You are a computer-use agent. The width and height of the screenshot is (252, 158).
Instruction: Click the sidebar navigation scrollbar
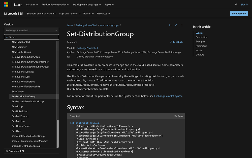point(58,133)
